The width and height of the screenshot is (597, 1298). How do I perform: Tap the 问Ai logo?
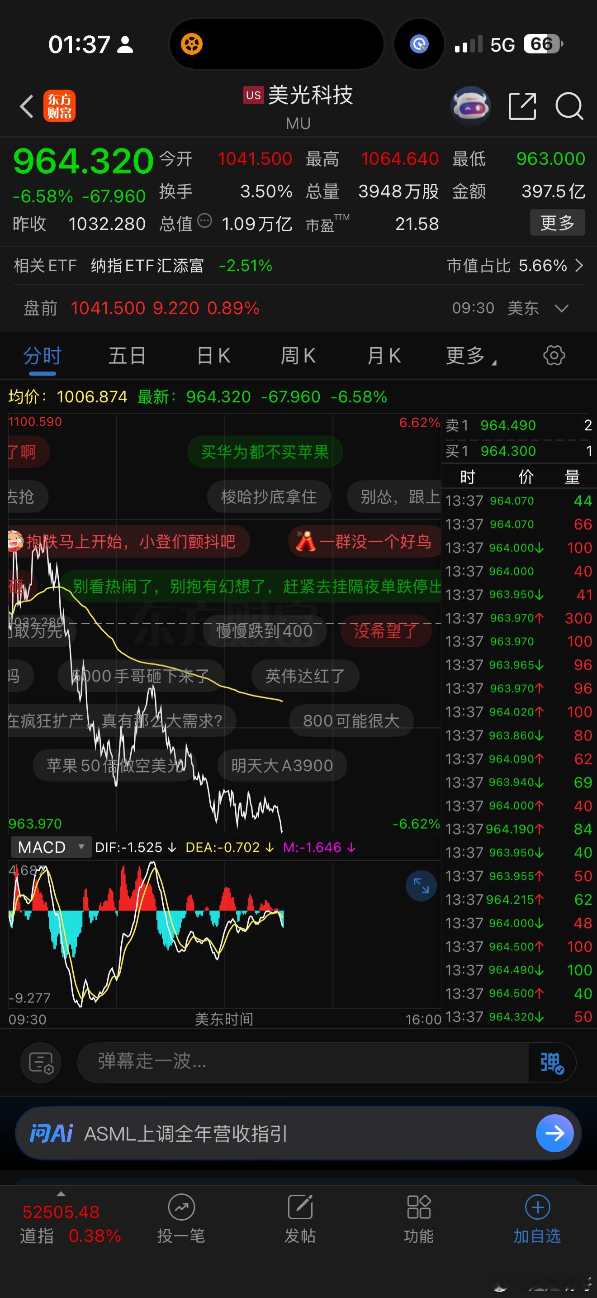[52, 1134]
